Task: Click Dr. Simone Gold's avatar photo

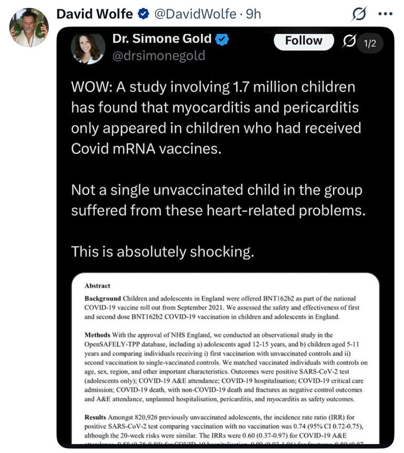Action: 88,48
